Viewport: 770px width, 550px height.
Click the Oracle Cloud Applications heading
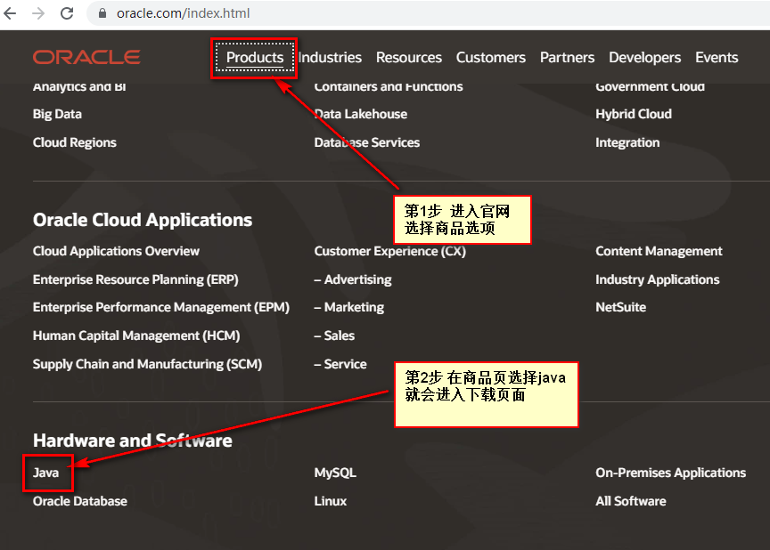click(x=143, y=220)
